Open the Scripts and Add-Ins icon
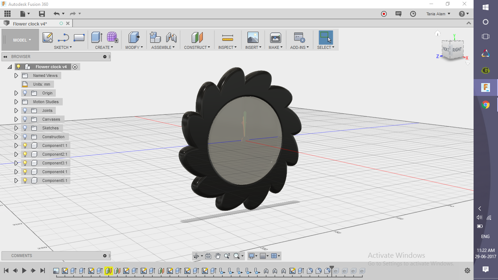The height and width of the screenshot is (280, 498). 299,37
